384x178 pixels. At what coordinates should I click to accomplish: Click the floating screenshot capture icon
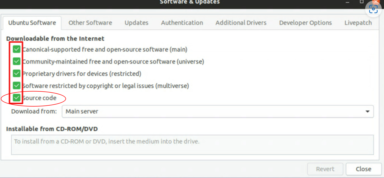[x=373, y=9]
